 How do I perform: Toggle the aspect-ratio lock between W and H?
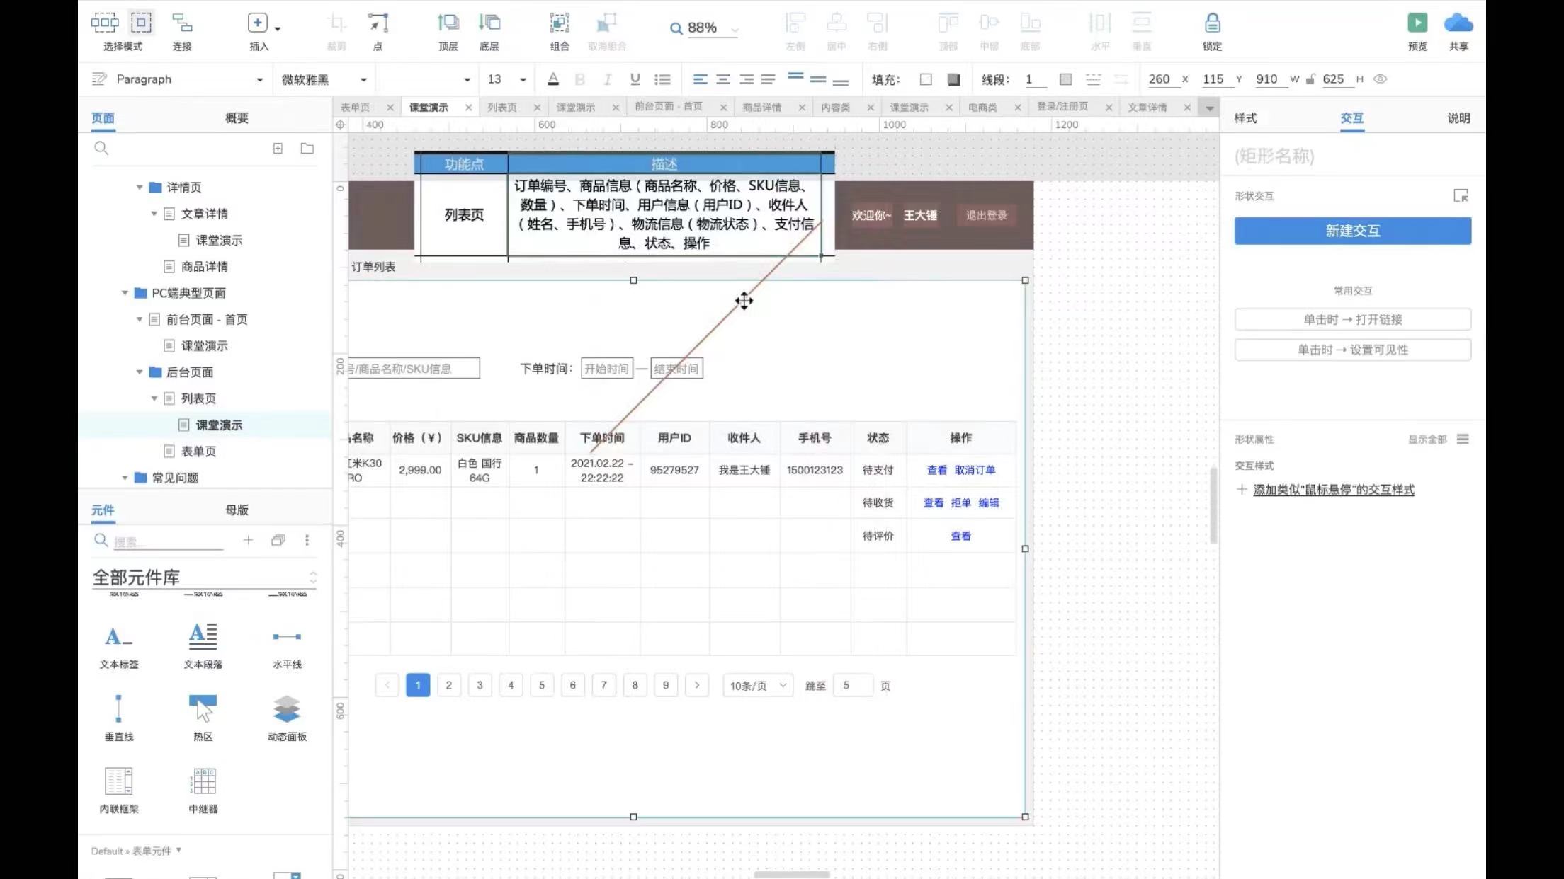pyautogui.click(x=1310, y=79)
